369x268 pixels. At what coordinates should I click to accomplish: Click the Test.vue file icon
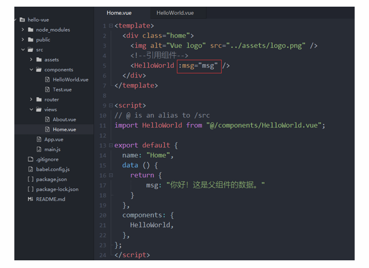[48, 90]
